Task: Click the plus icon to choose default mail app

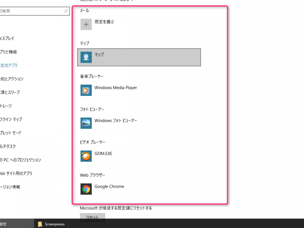Action: click(x=86, y=24)
